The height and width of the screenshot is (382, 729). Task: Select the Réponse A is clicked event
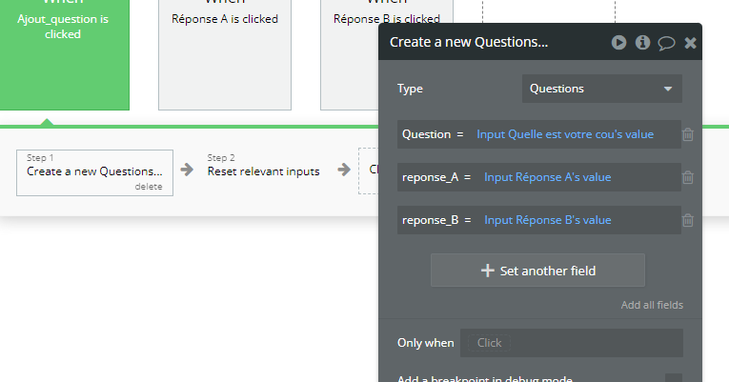(x=225, y=55)
